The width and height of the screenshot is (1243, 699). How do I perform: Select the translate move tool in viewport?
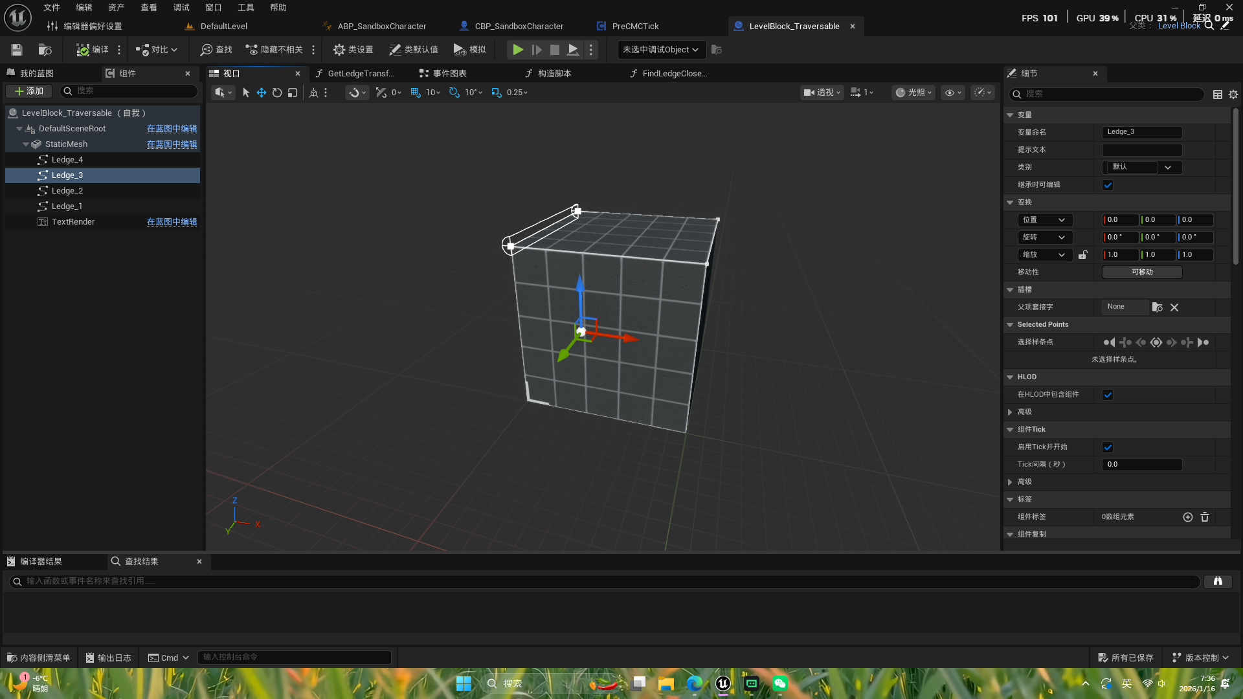point(262,93)
